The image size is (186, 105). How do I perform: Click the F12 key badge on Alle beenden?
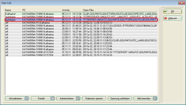[x=155, y=99]
